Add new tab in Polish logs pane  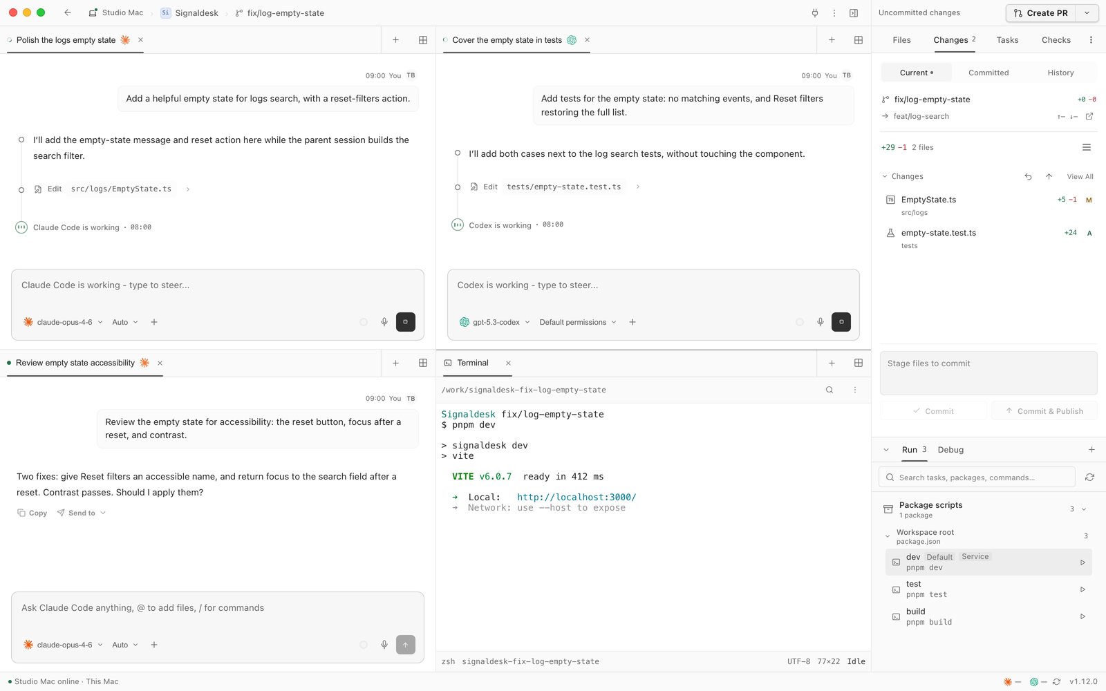pyautogui.click(x=396, y=40)
